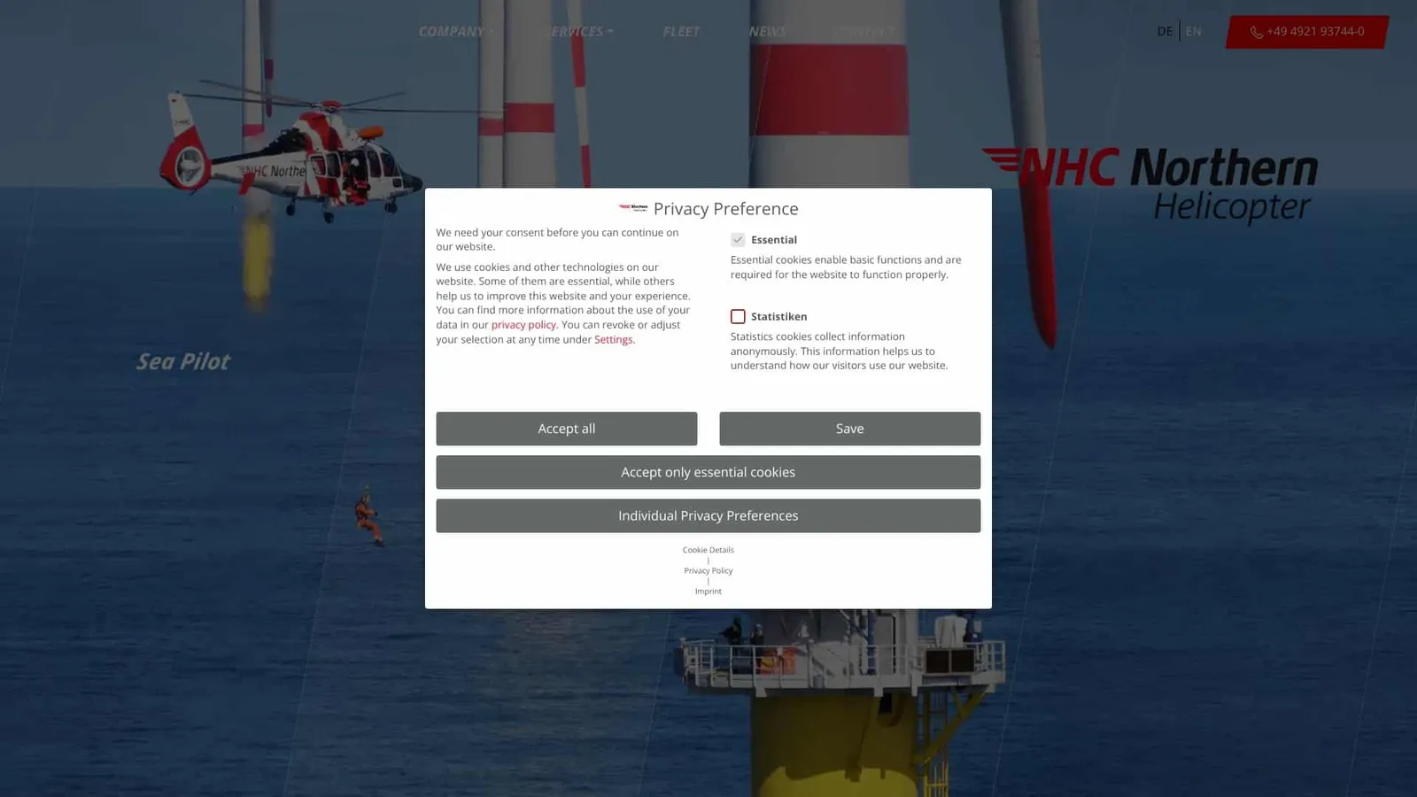
Task: Switch language to DE
Action: pos(1165,31)
